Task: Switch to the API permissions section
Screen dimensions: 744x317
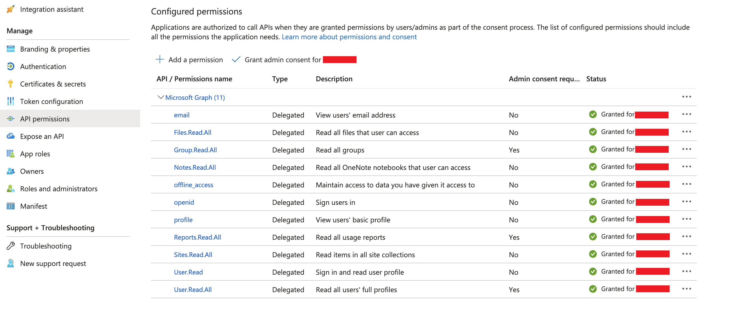Action: (44, 118)
